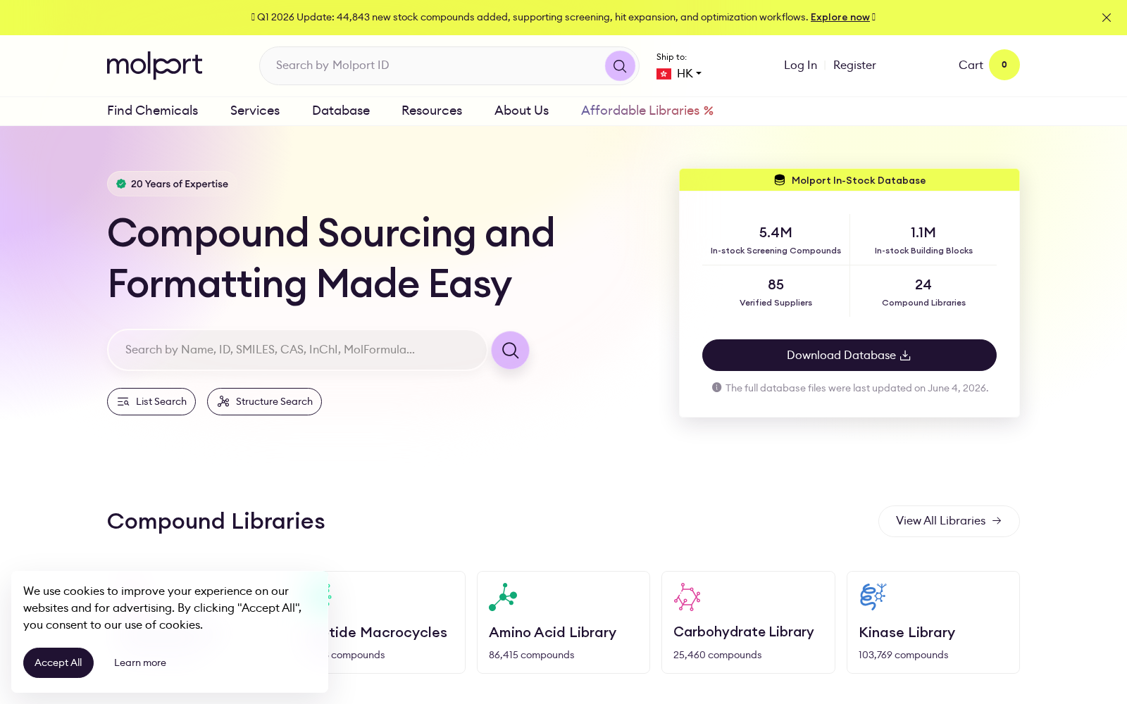Click the Hong Kong flag icon
Viewport: 1127px width, 704px height.
pyautogui.click(x=664, y=74)
